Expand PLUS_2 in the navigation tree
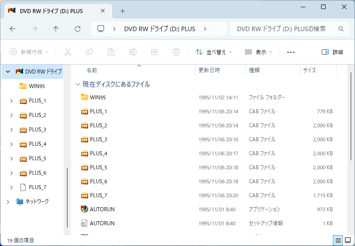The width and height of the screenshot is (355, 246). (12, 115)
